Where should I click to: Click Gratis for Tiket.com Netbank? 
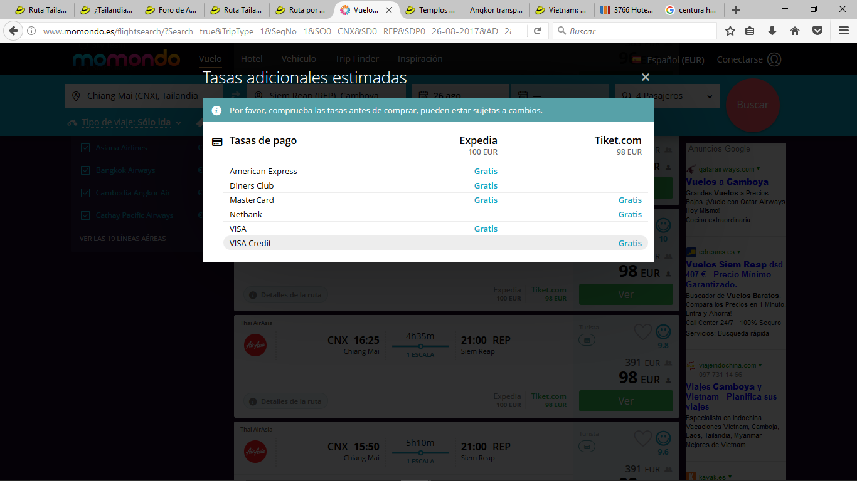pyautogui.click(x=630, y=214)
